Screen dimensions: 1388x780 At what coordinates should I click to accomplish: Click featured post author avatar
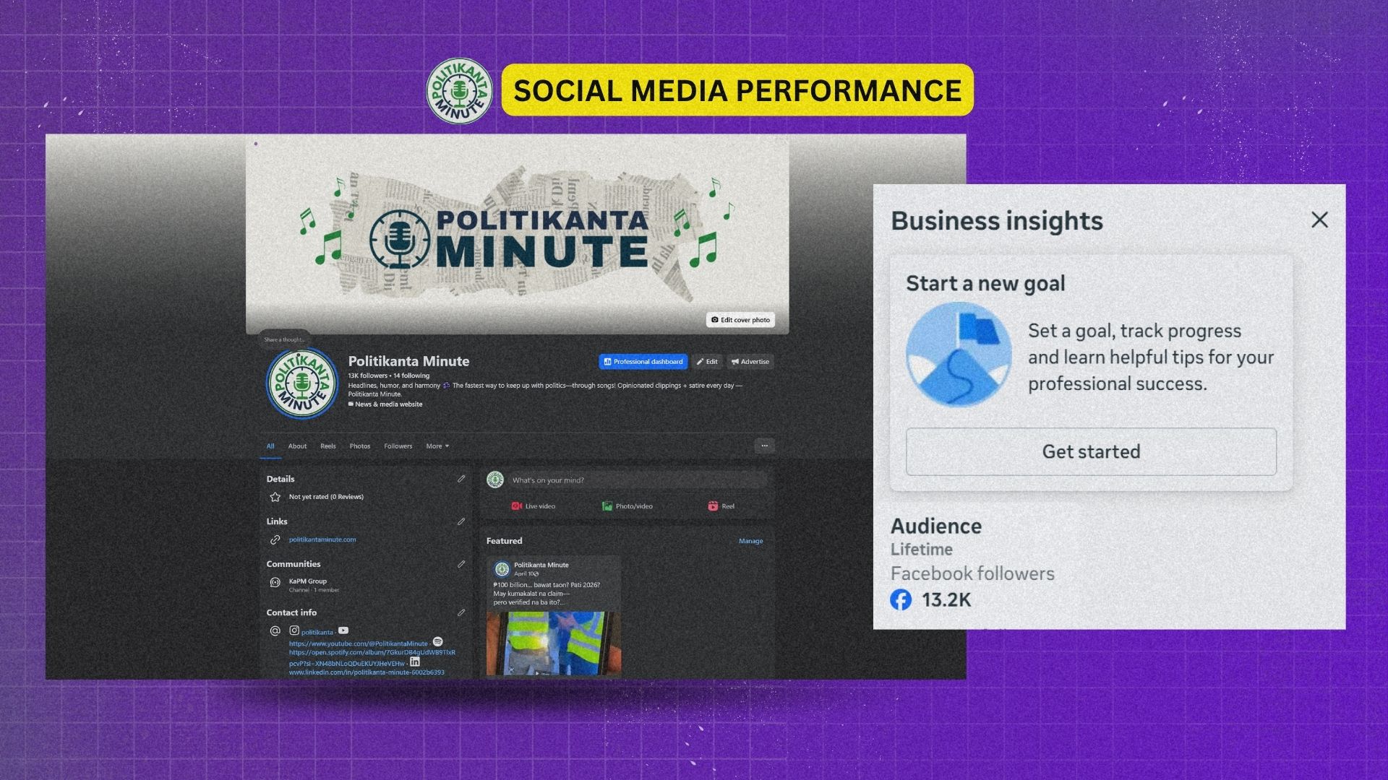[x=502, y=569]
